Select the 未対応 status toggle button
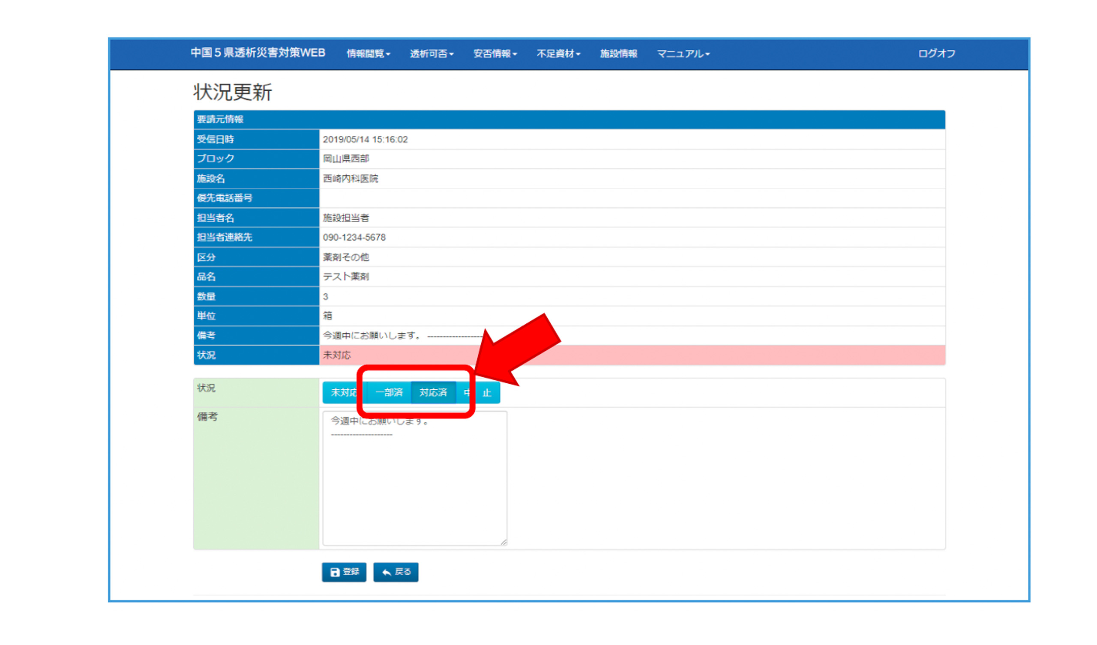This screenshot has width=1097, height=645. click(343, 393)
